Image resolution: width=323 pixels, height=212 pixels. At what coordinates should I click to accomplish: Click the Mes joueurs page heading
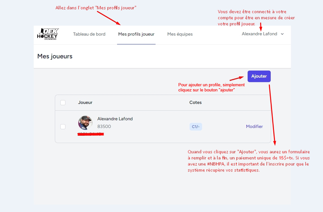click(55, 56)
